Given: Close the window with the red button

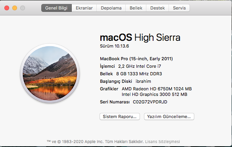Looking at the screenshot, I should coord(7,8).
